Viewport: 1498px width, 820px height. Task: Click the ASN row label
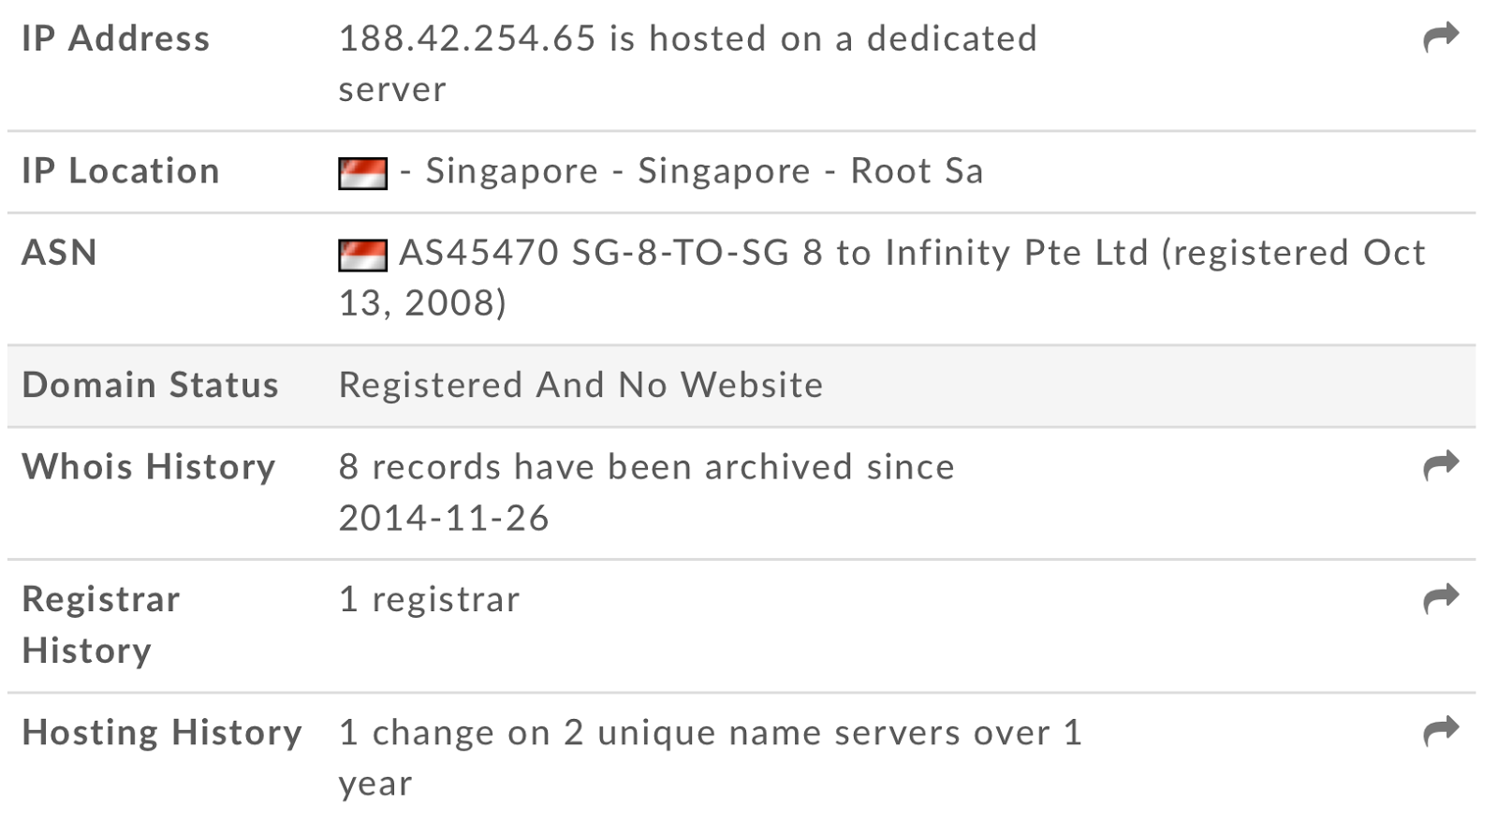[x=59, y=253]
